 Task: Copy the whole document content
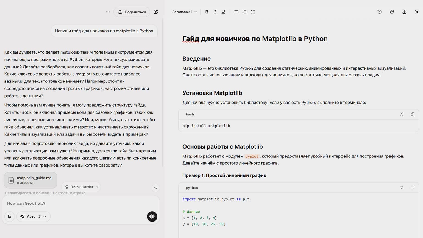tap(392, 12)
